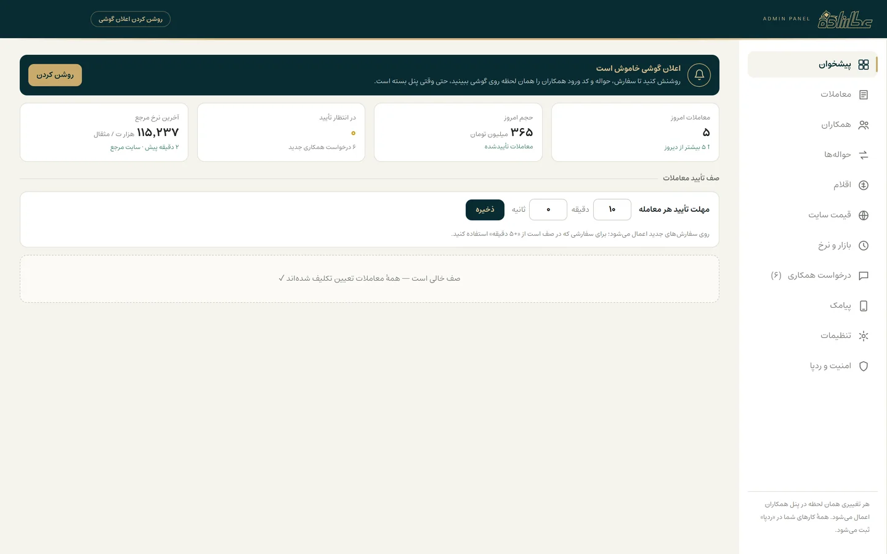This screenshot has height=554, width=887.
Task: Open امنیت و ردپا in the sidebar
Action: click(x=812, y=366)
